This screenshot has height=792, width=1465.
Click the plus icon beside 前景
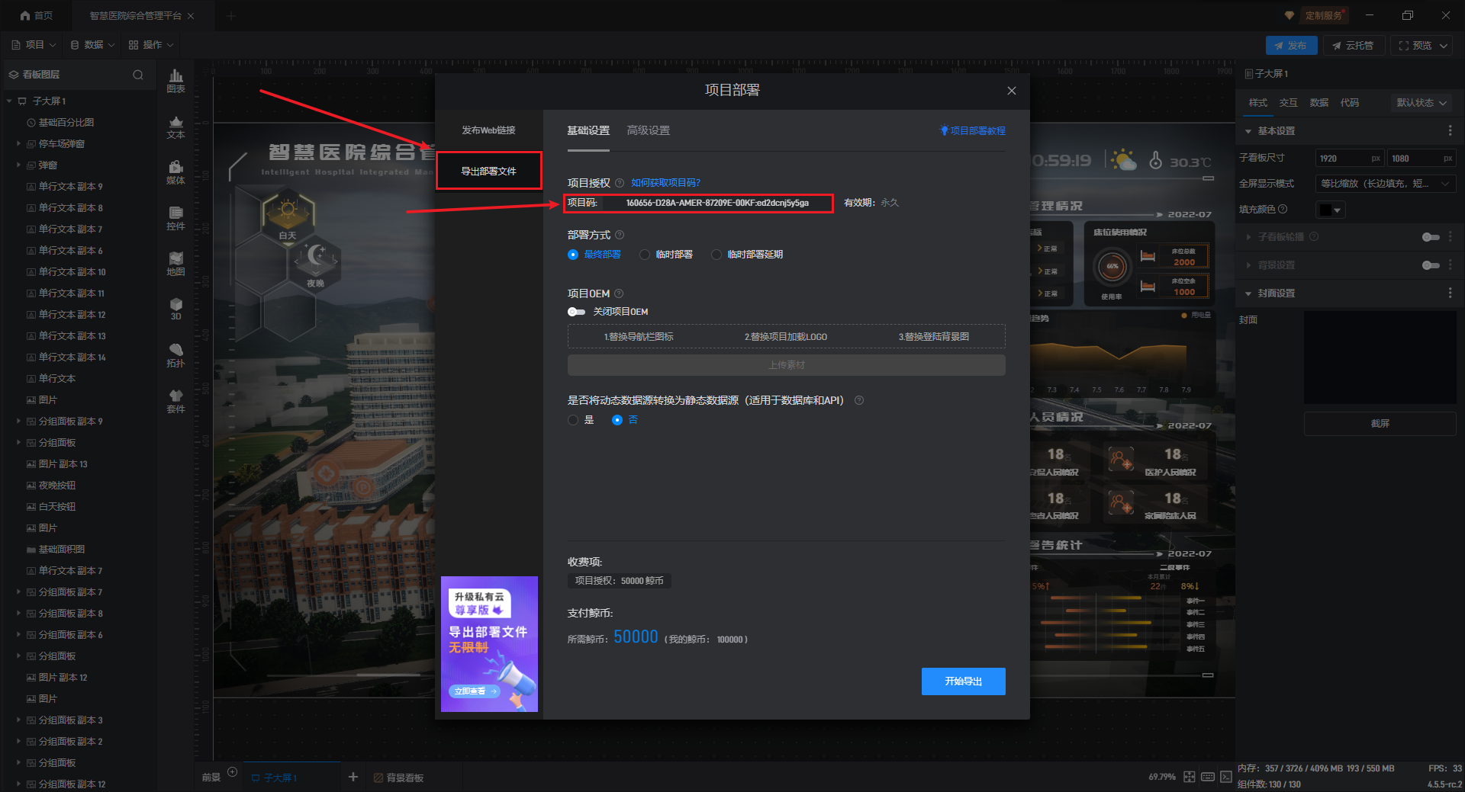(233, 772)
